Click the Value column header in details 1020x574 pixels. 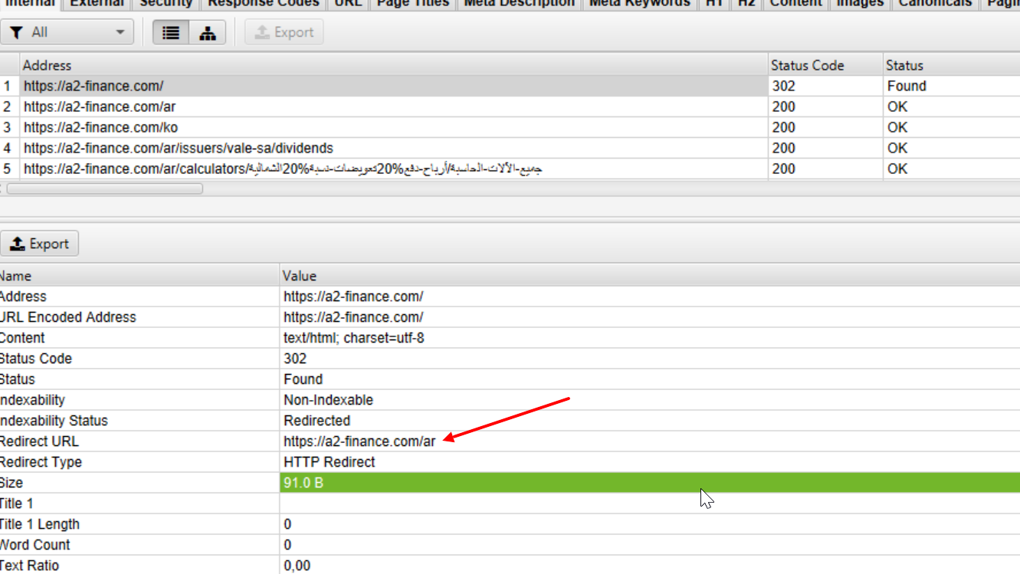pyautogui.click(x=650, y=276)
